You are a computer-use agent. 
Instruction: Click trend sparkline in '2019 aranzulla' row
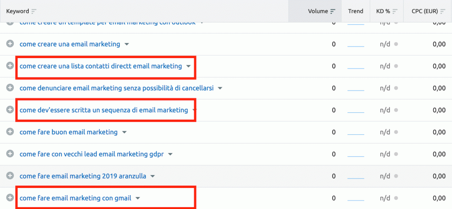tap(356, 178)
